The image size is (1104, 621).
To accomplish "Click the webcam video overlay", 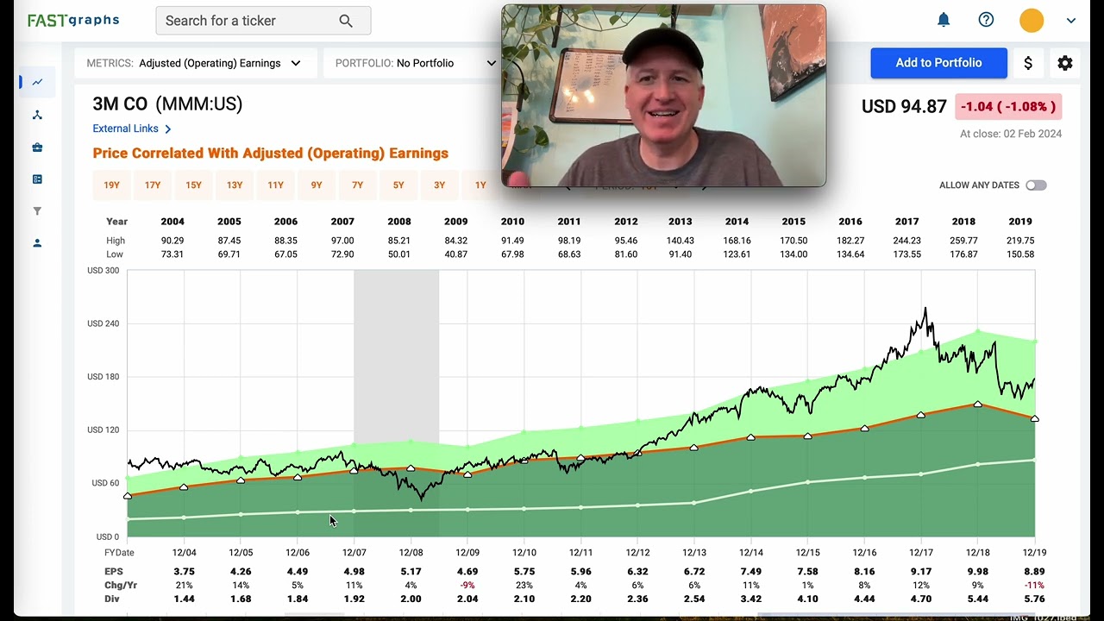I will coord(663,96).
